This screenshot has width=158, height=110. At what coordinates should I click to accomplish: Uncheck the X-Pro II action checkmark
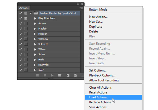21,44
